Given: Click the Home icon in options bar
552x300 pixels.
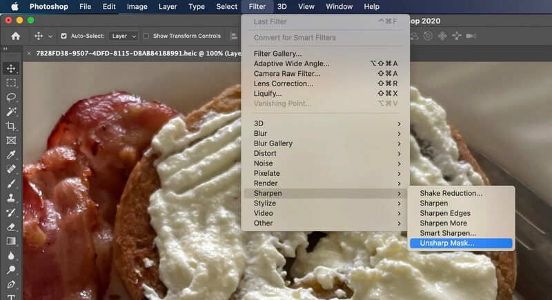Looking at the screenshot, I should (15, 36).
